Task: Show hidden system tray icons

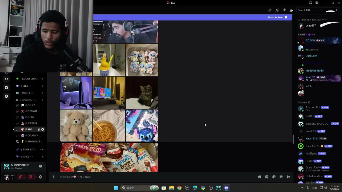Action: point(302,188)
